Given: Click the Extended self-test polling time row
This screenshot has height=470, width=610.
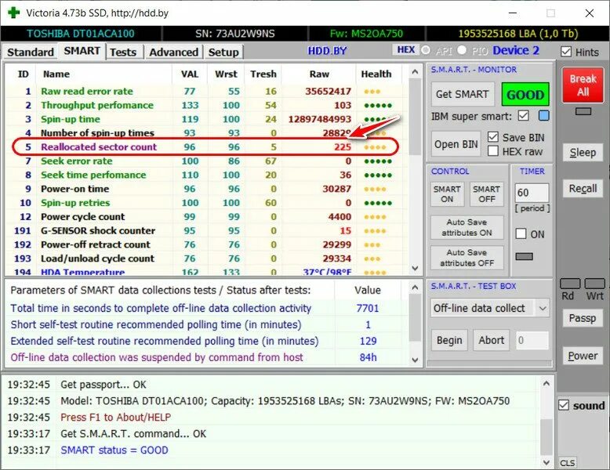Looking at the screenshot, I should tap(206, 341).
